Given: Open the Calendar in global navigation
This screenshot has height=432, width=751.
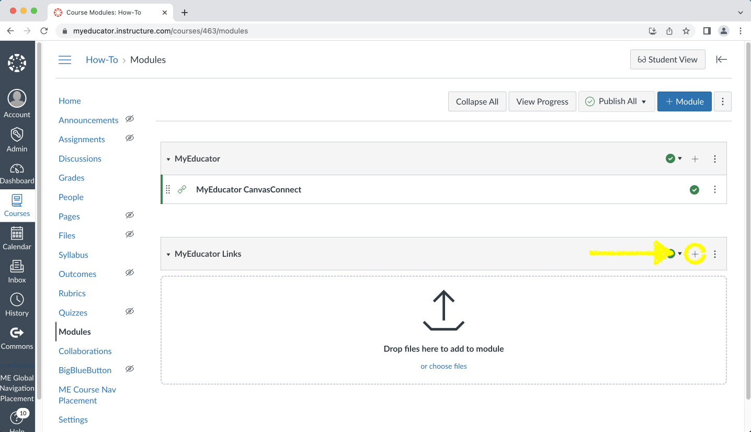Looking at the screenshot, I should coord(17,238).
